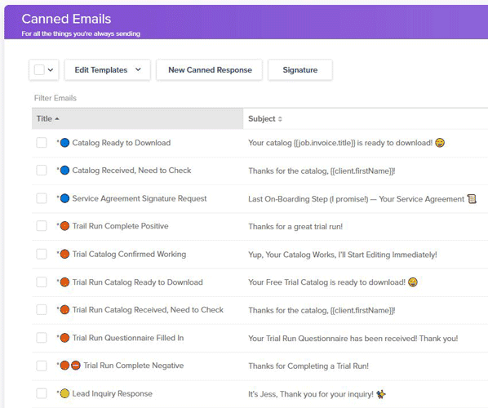Click the no-entry emoji icon beside Trial Run Complete Negative
The image size is (488, 408).
76,366
